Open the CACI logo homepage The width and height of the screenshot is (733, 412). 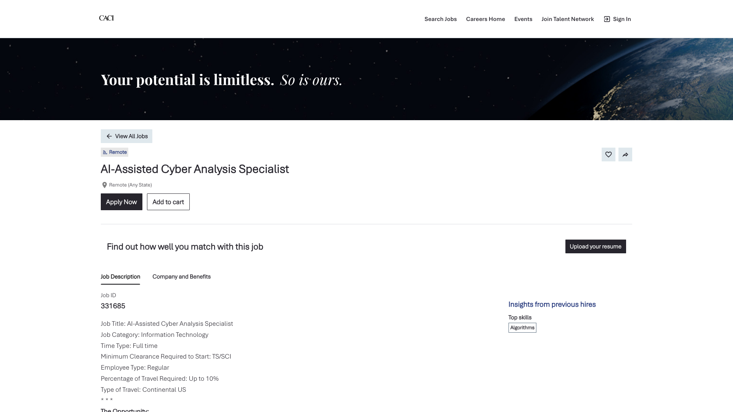(107, 18)
